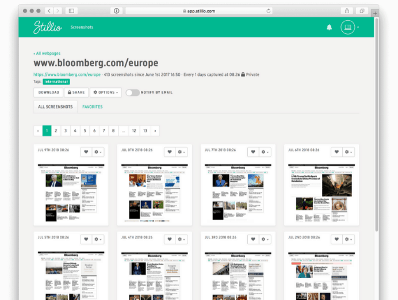The width and height of the screenshot is (398, 300).
Task: Go forward in Safari
Action: (x=58, y=11)
